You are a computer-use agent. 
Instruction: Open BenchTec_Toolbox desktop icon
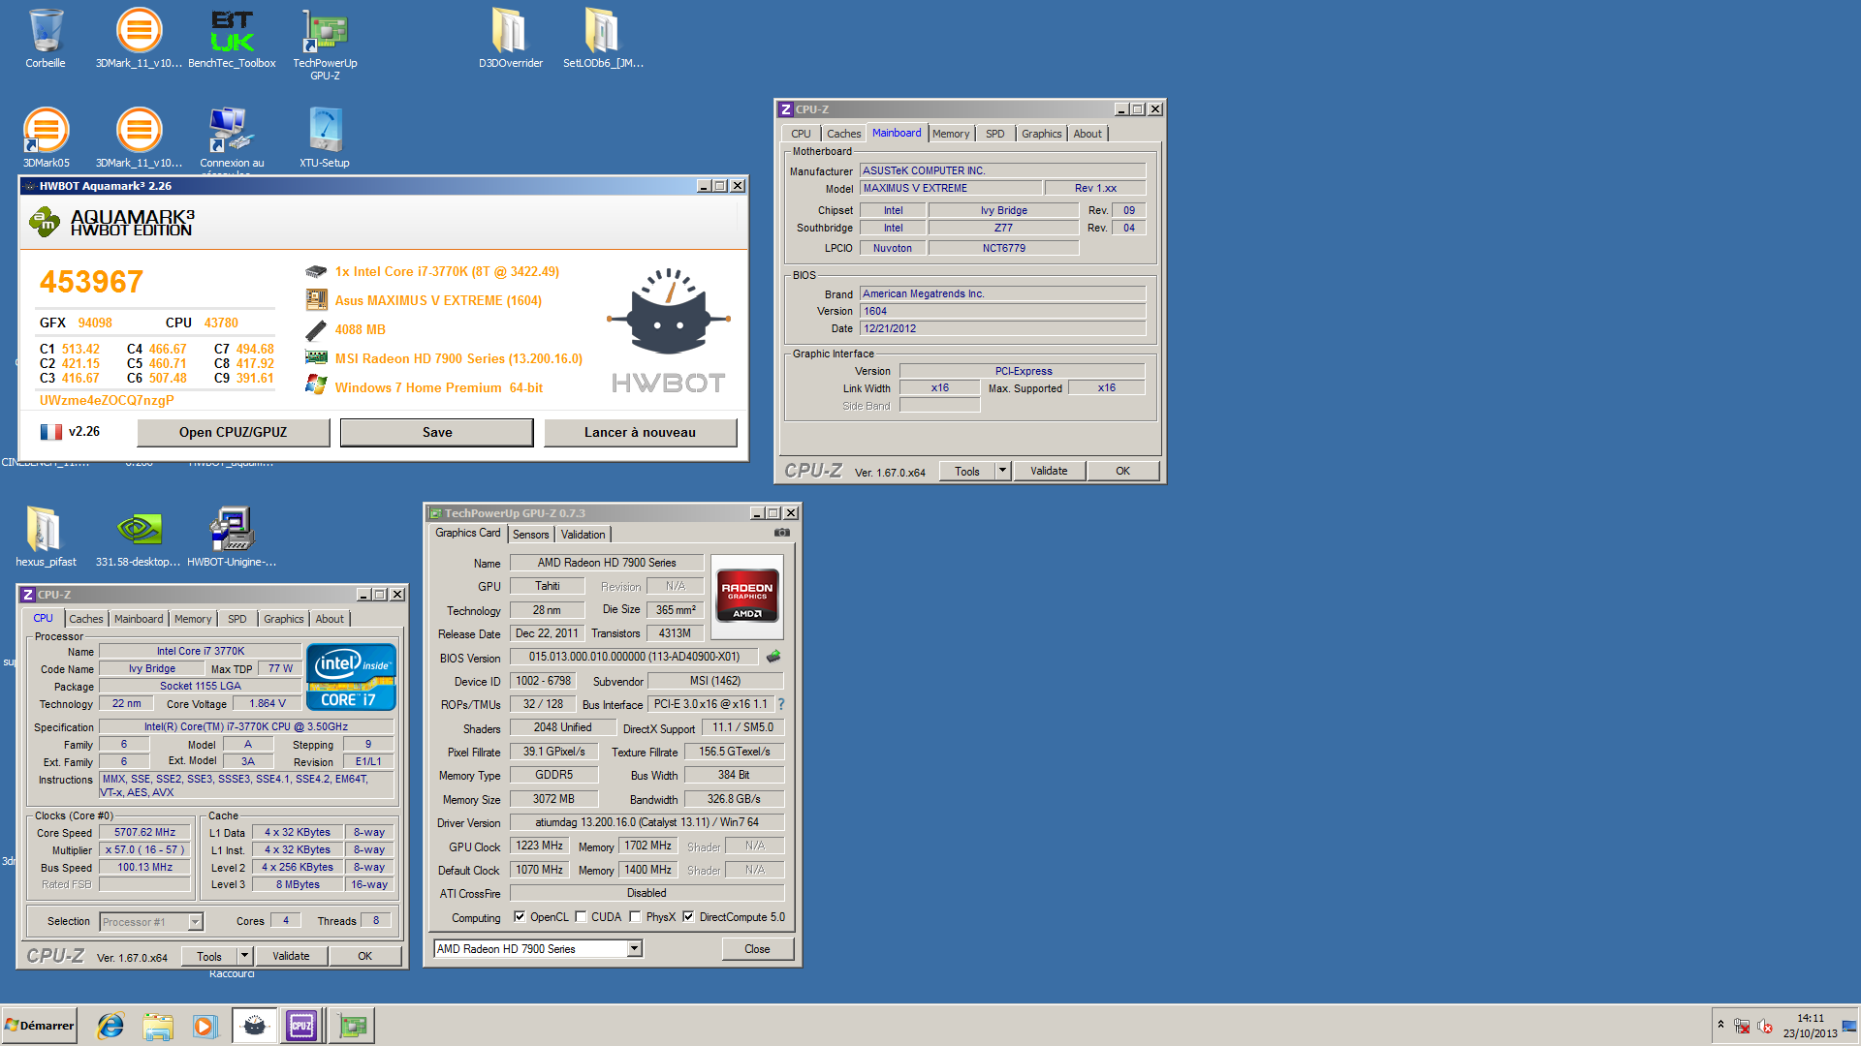click(x=232, y=39)
